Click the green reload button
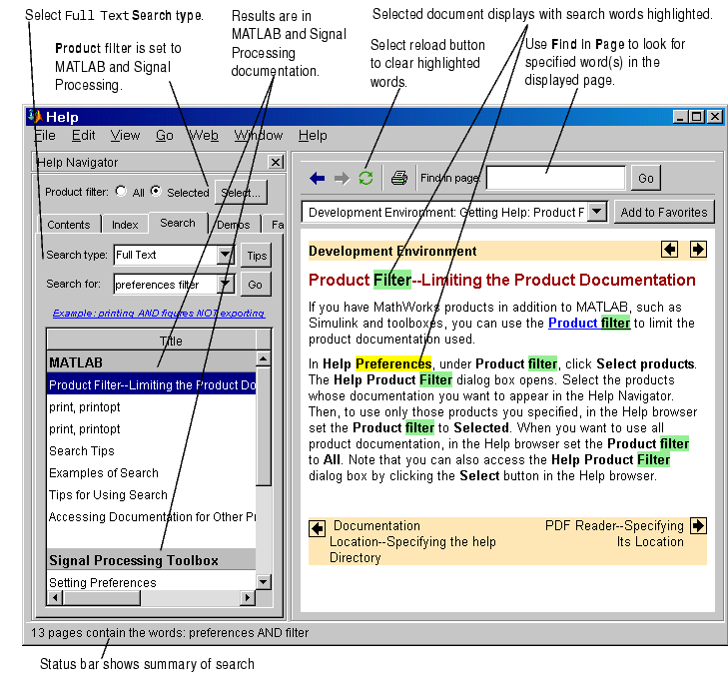728x683 pixels. click(x=365, y=178)
